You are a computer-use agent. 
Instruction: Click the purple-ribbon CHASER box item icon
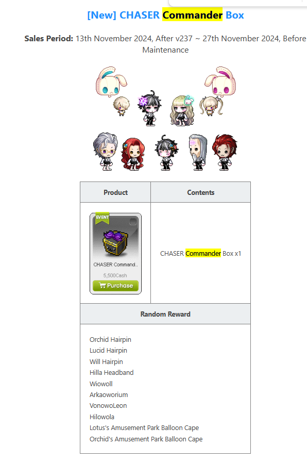(115, 243)
